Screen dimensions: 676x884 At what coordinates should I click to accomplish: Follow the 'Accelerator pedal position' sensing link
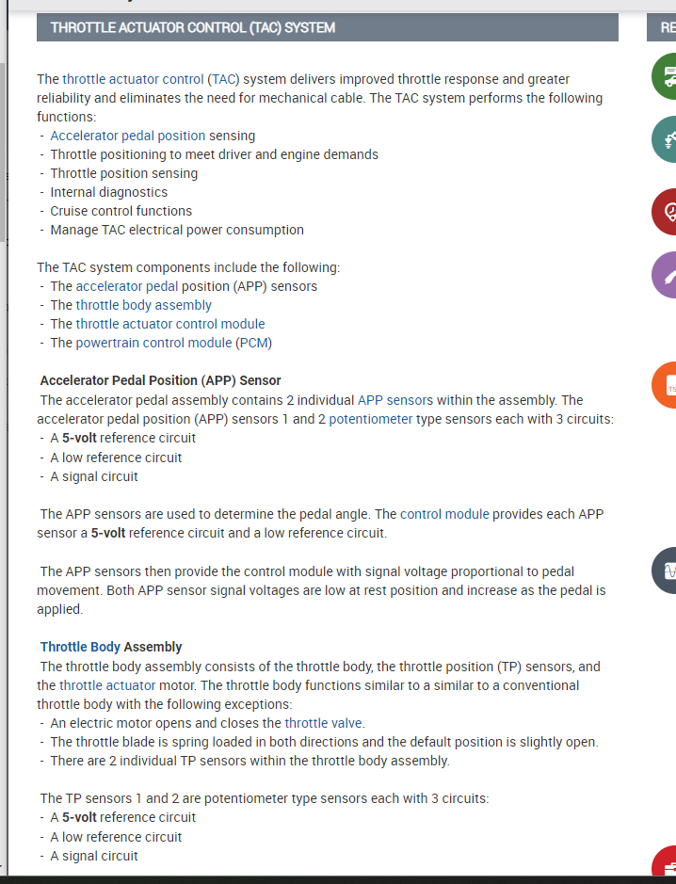tap(128, 136)
